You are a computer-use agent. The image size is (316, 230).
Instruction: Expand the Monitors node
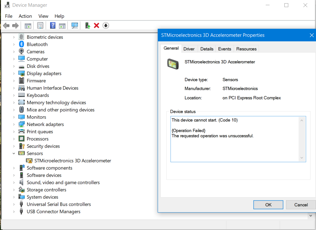coord(14,117)
